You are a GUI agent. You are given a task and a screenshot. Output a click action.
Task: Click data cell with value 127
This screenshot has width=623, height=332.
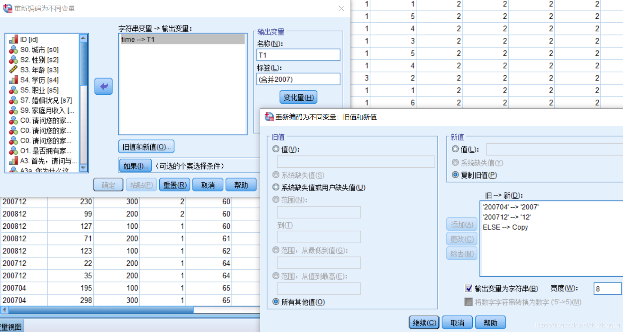pyautogui.click(x=70, y=226)
